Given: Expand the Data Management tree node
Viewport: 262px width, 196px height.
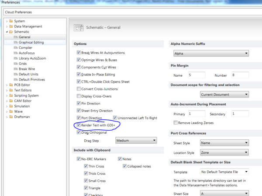Looking at the screenshot, I should [7, 27].
